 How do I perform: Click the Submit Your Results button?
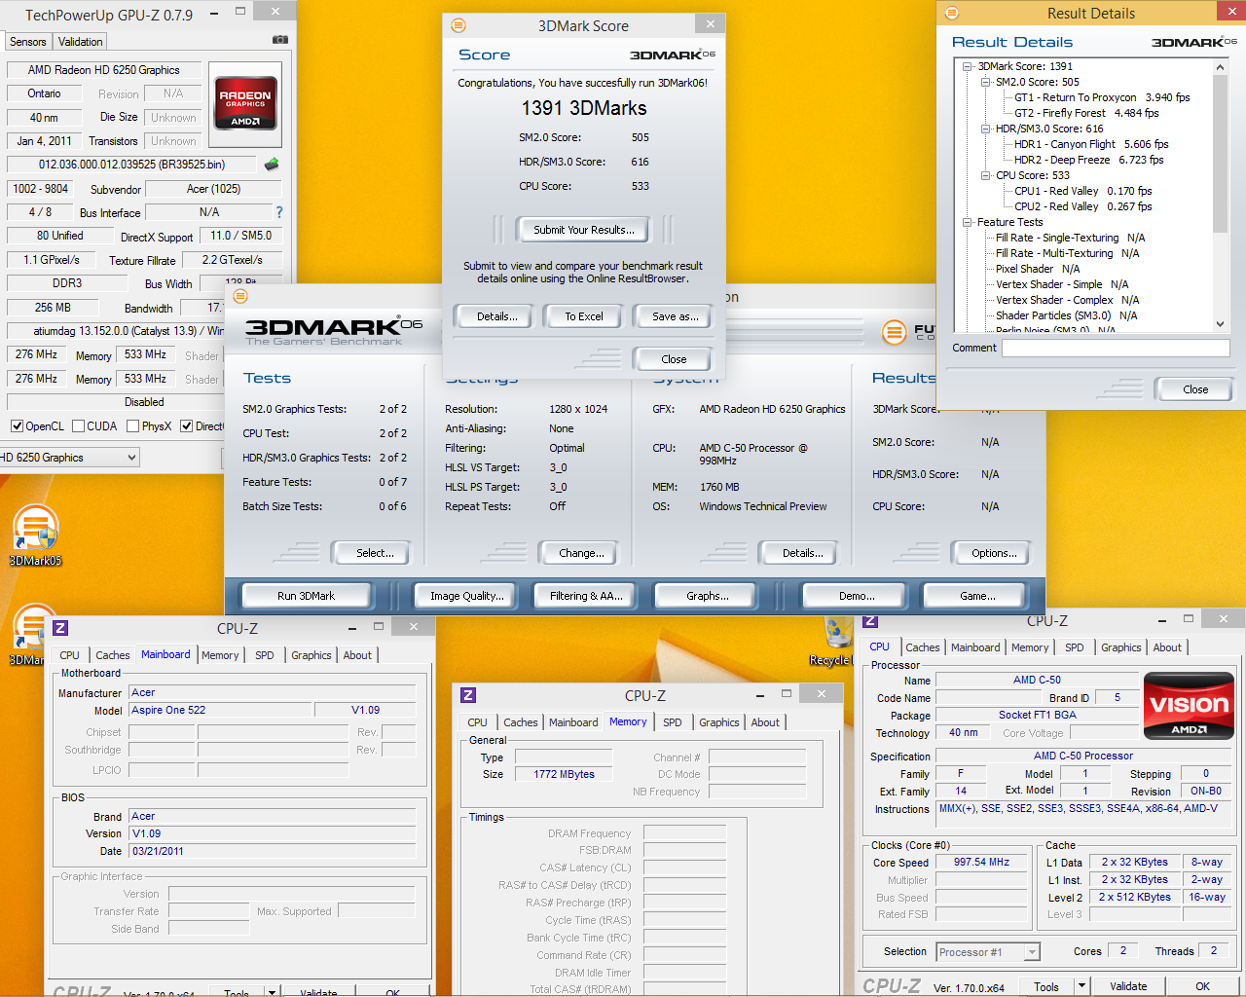click(x=584, y=230)
